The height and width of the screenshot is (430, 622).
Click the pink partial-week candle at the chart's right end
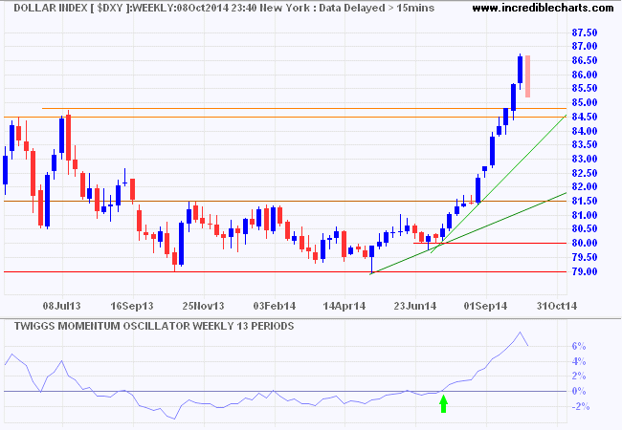tap(527, 76)
